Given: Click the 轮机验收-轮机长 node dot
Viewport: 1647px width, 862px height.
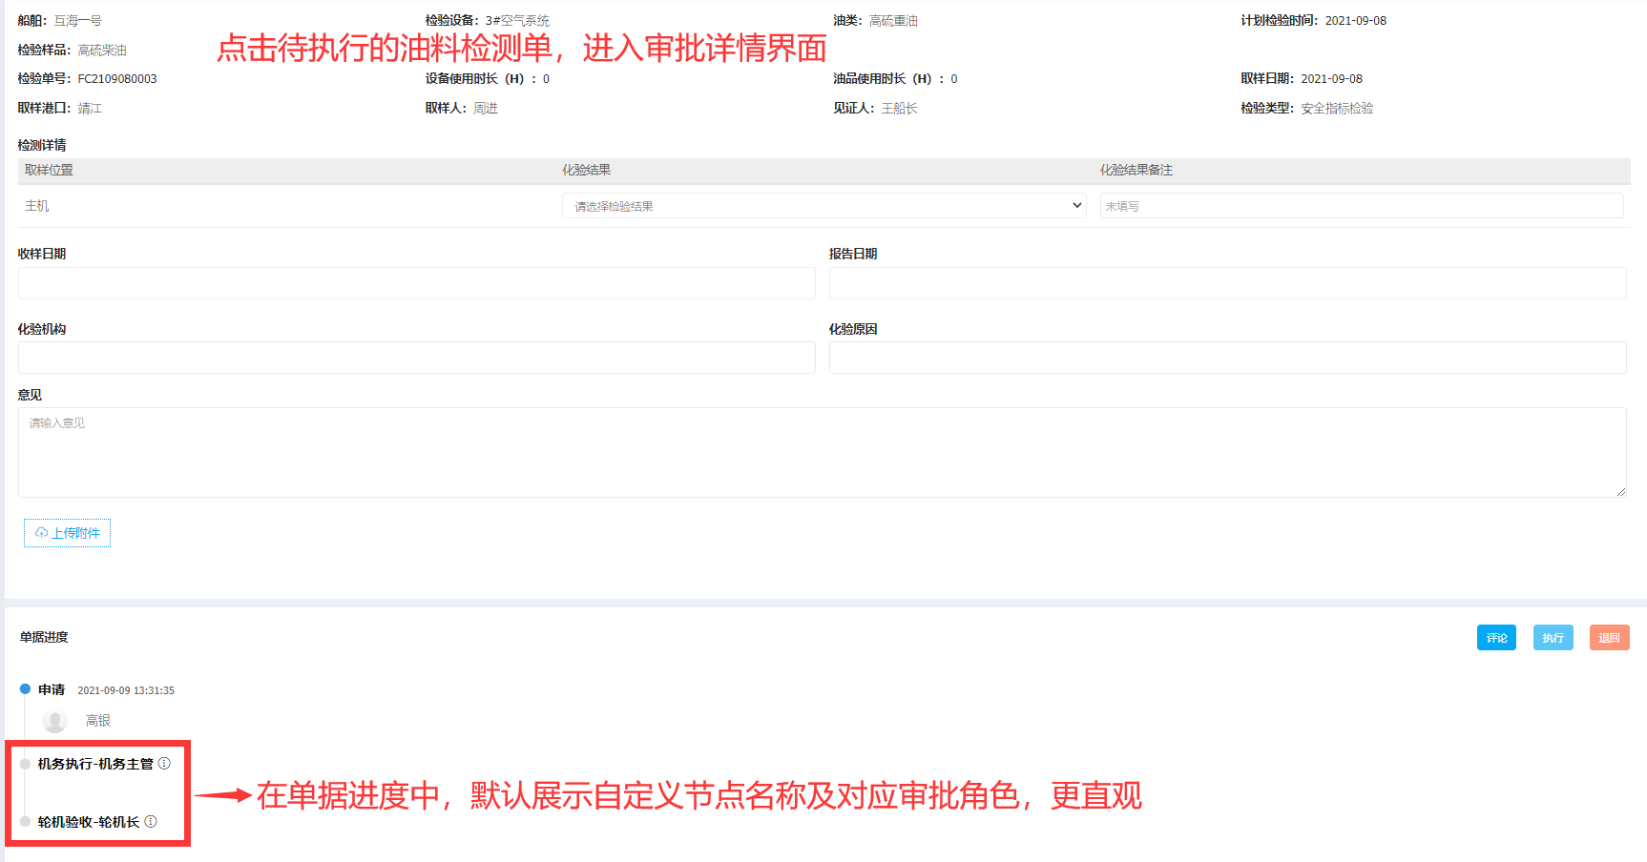Looking at the screenshot, I should point(25,822).
